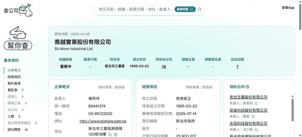The width and height of the screenshot is (302, 137).
Task: Click the 幫你查 rabbit badge
Action: point(18,38)
